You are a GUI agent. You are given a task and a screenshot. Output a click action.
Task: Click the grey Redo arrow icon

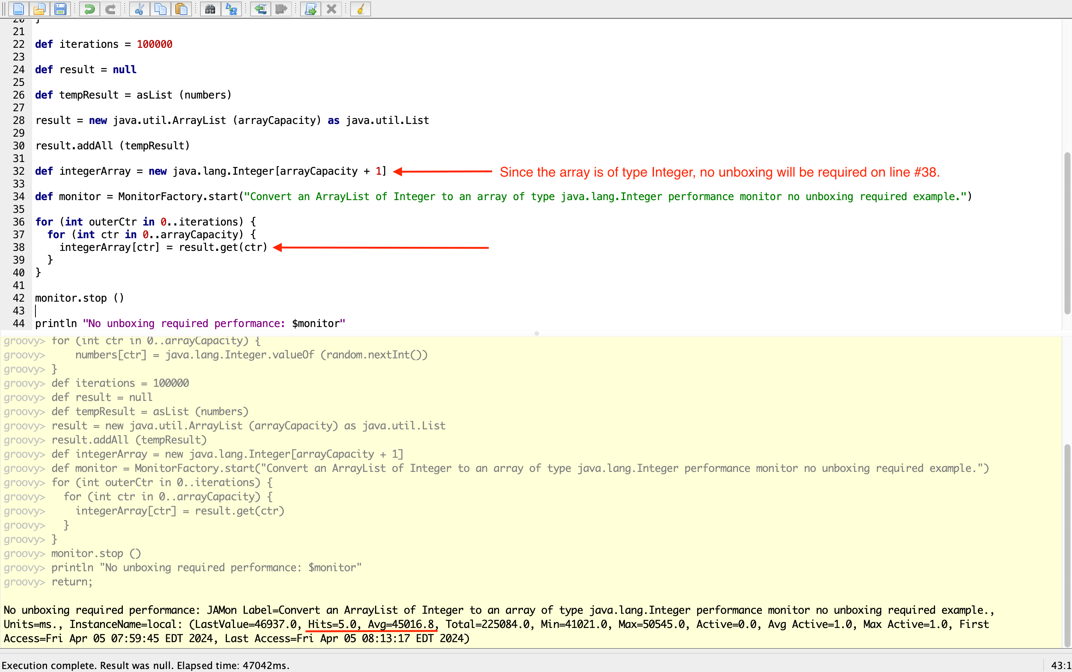pyautogui.click(x=110, y=9)
